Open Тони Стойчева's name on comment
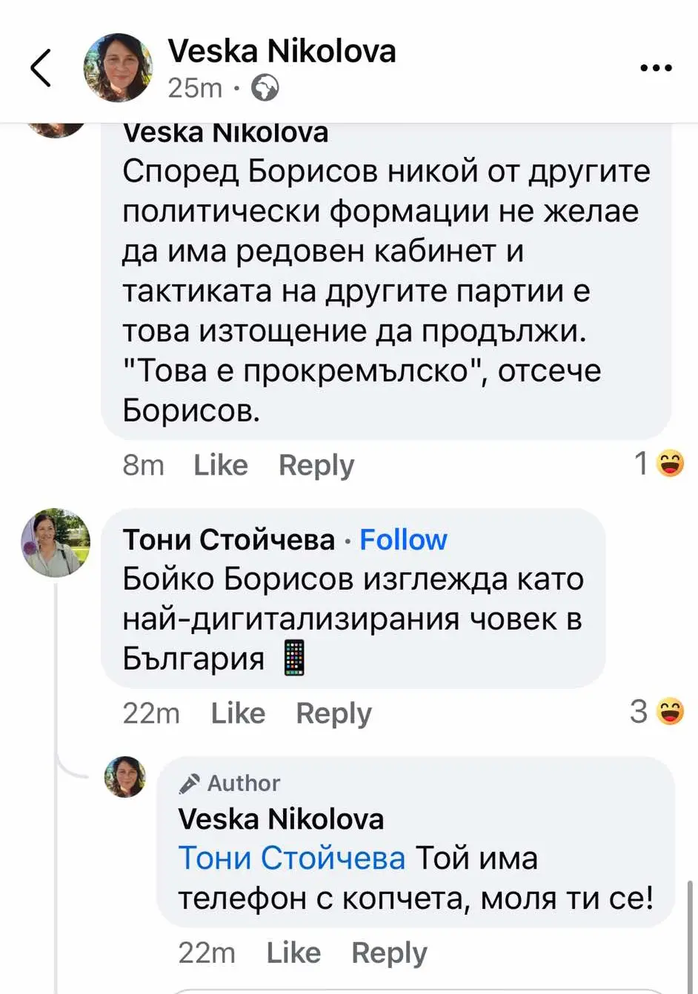 tap(229, 540)
